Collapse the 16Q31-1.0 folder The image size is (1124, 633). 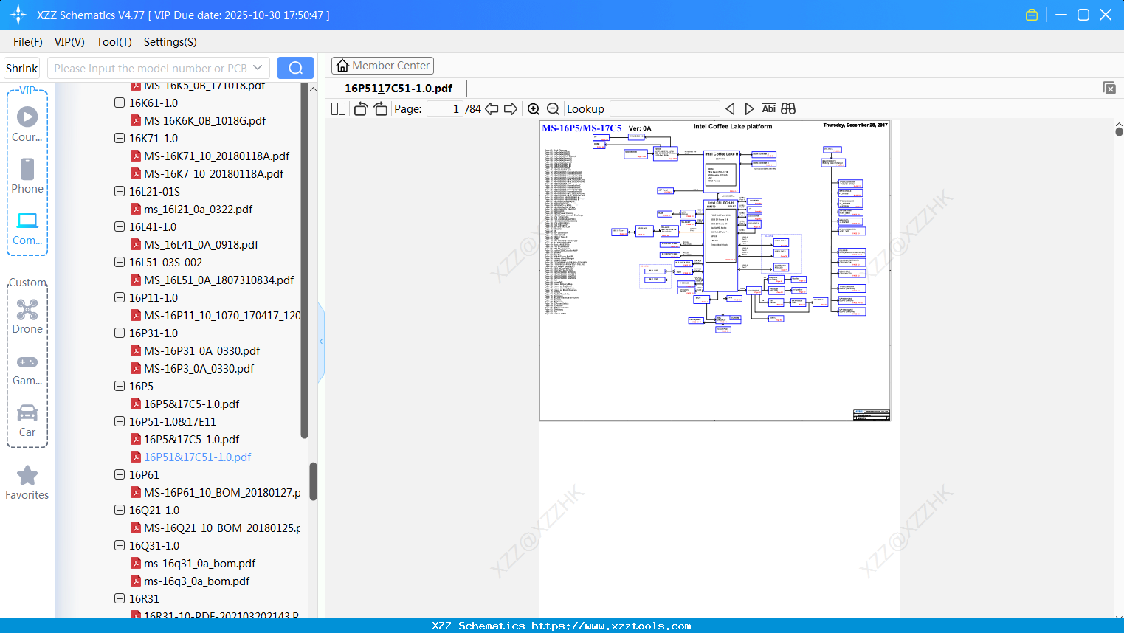[x=120, y=545]
